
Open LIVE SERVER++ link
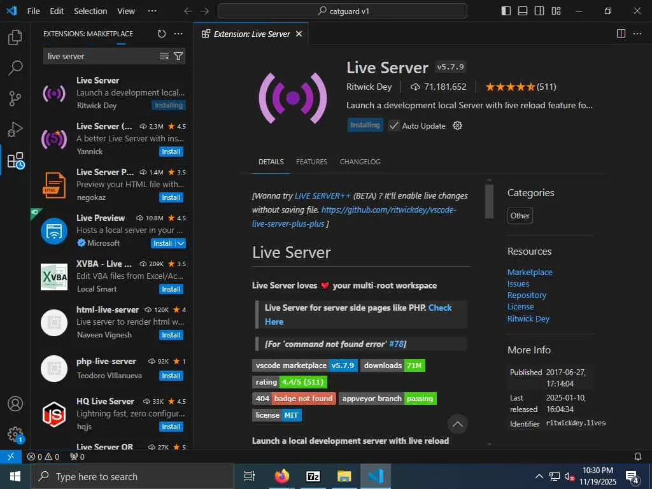coord(323,196)
